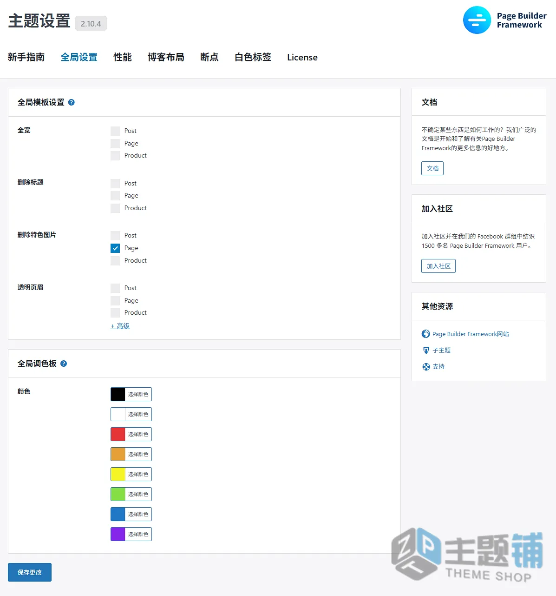The height and width of the screenshot is (596, 556).
Task: Click the 文档 button
Action: [432, 168]
